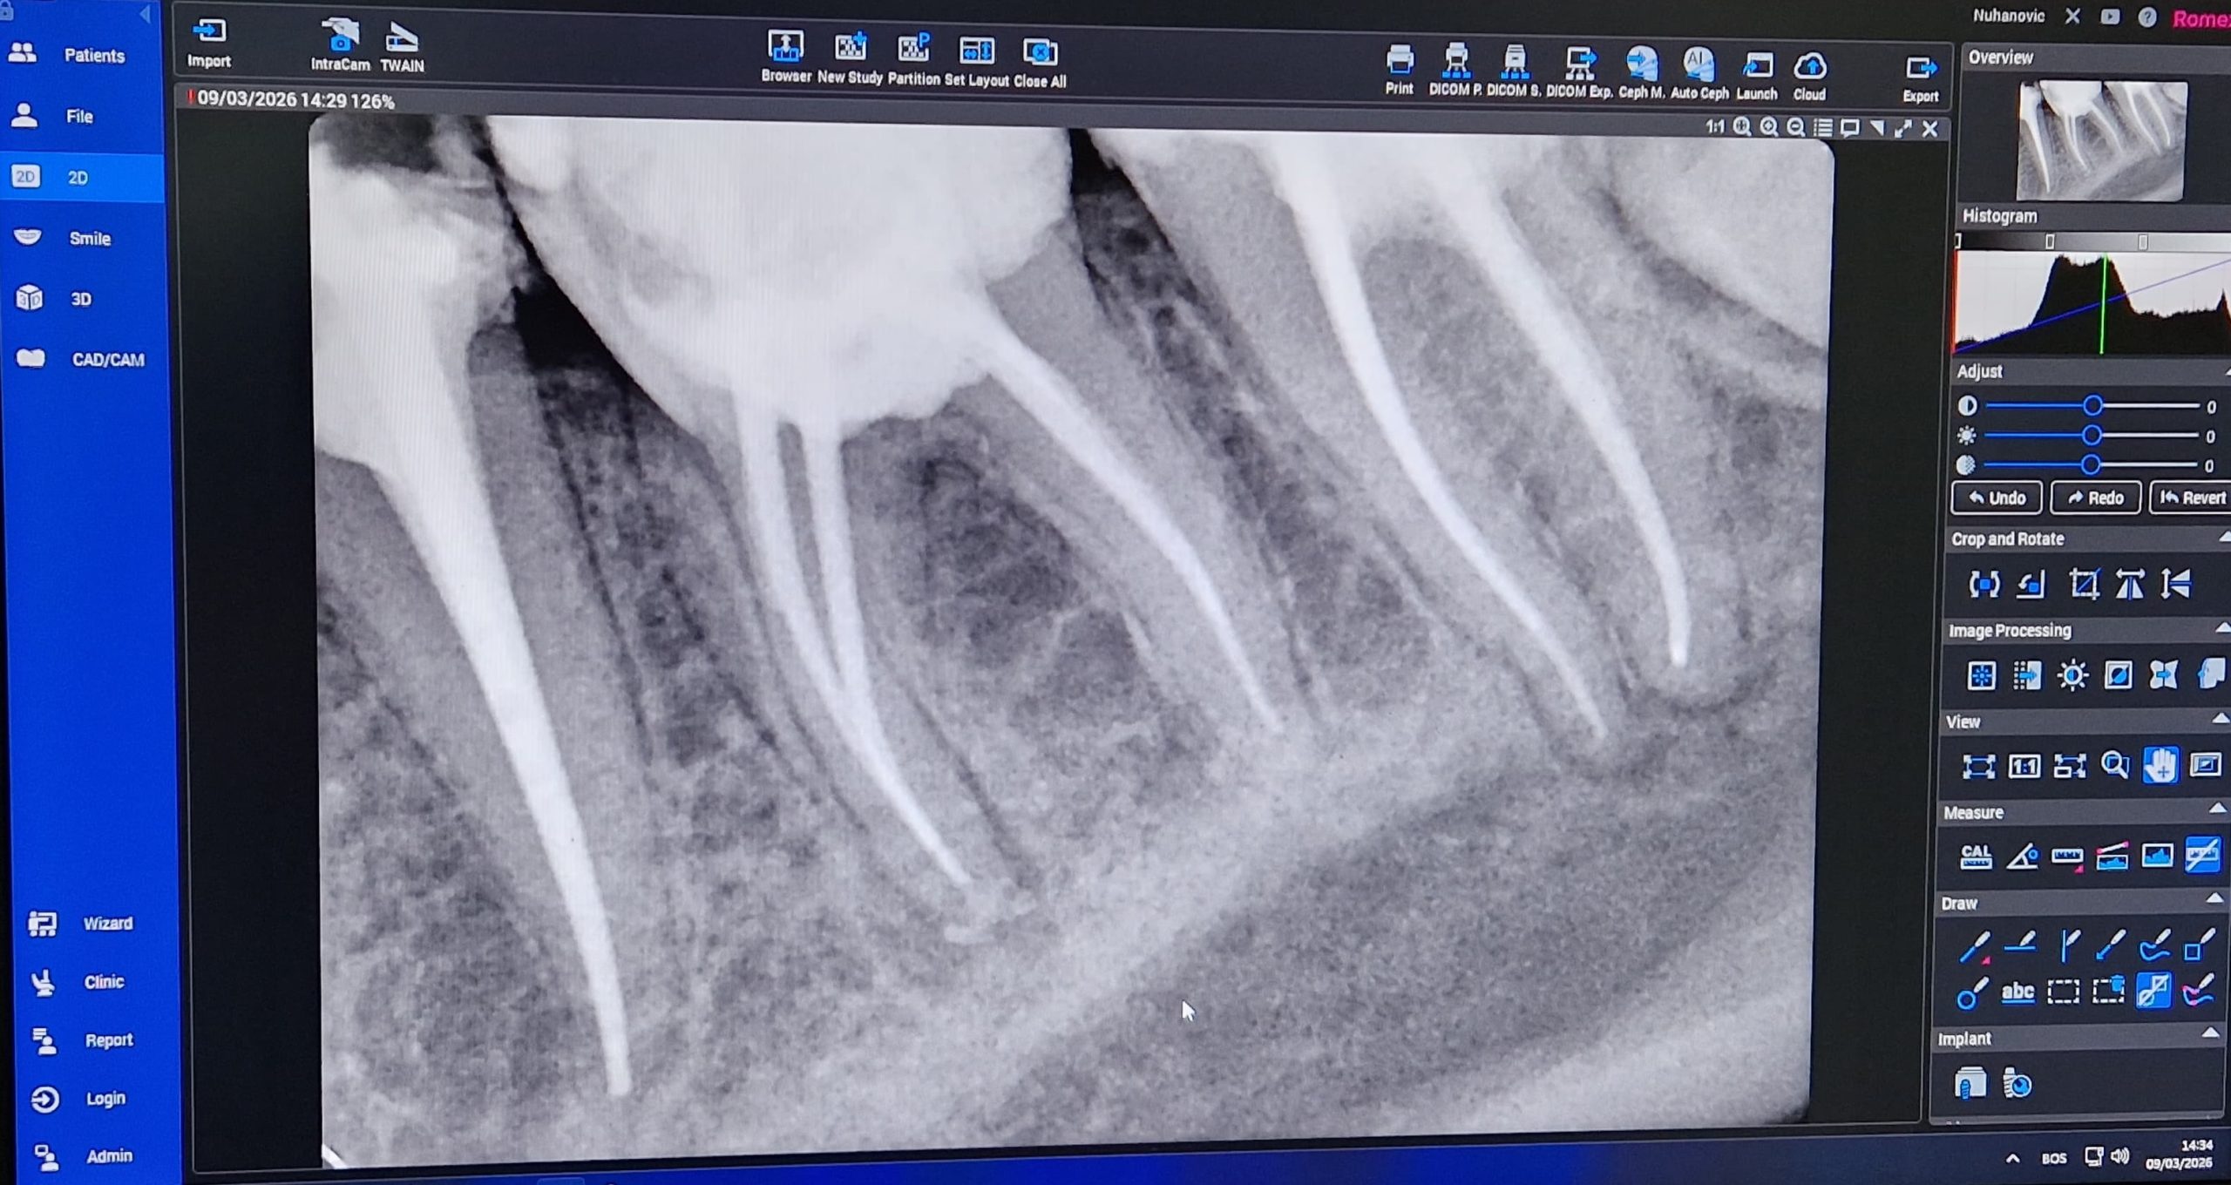The width and height of the screenshot is (2231, 1185).
Task: Click the Revert button
Action: [2192, 498]
